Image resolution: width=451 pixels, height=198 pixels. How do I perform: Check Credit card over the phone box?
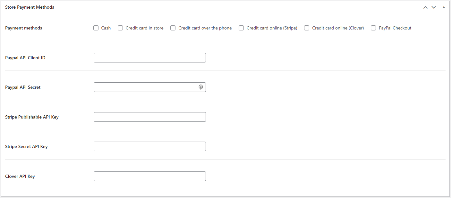pyautogui.click(x=173, y=28)
